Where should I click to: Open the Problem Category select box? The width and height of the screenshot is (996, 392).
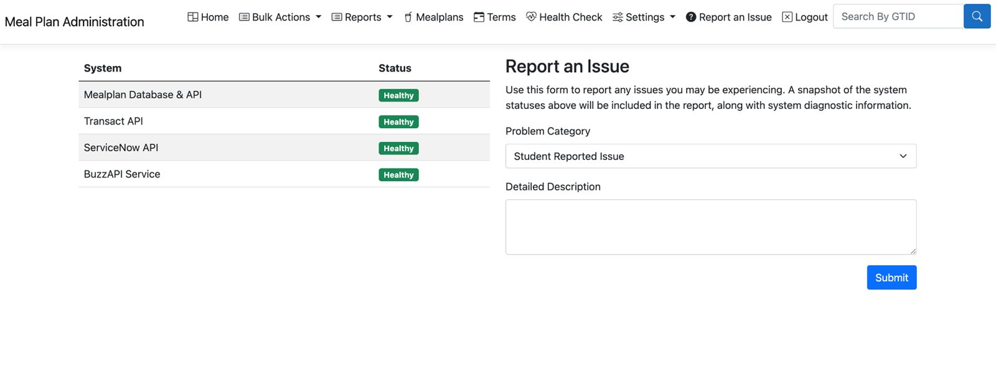(711, 156)
